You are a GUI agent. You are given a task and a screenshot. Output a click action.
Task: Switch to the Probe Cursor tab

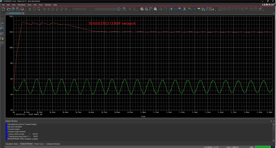point(39,144)
